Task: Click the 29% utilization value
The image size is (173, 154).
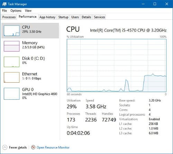Action: coord(72,107)
